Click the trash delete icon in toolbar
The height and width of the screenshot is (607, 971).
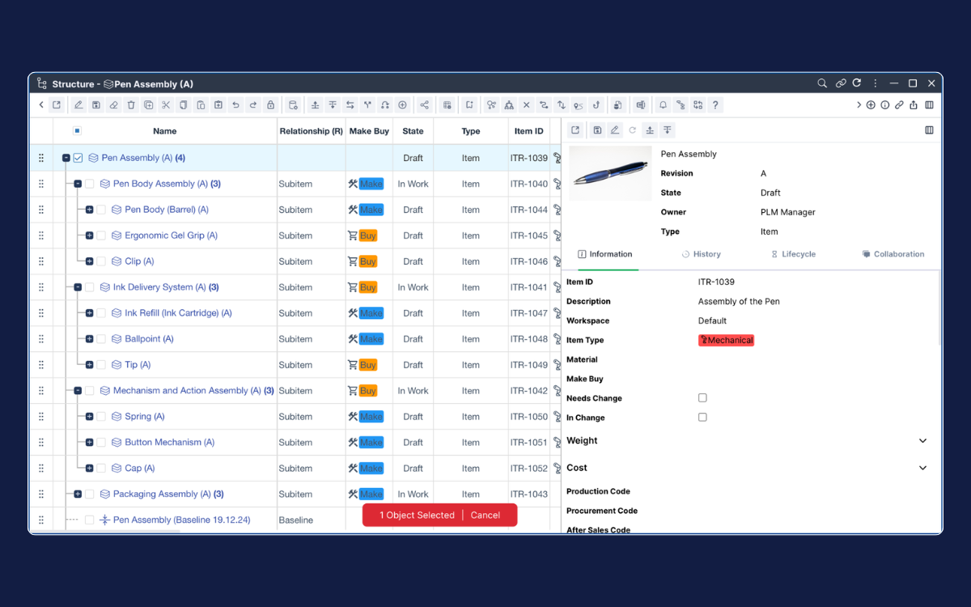[131, 105]
